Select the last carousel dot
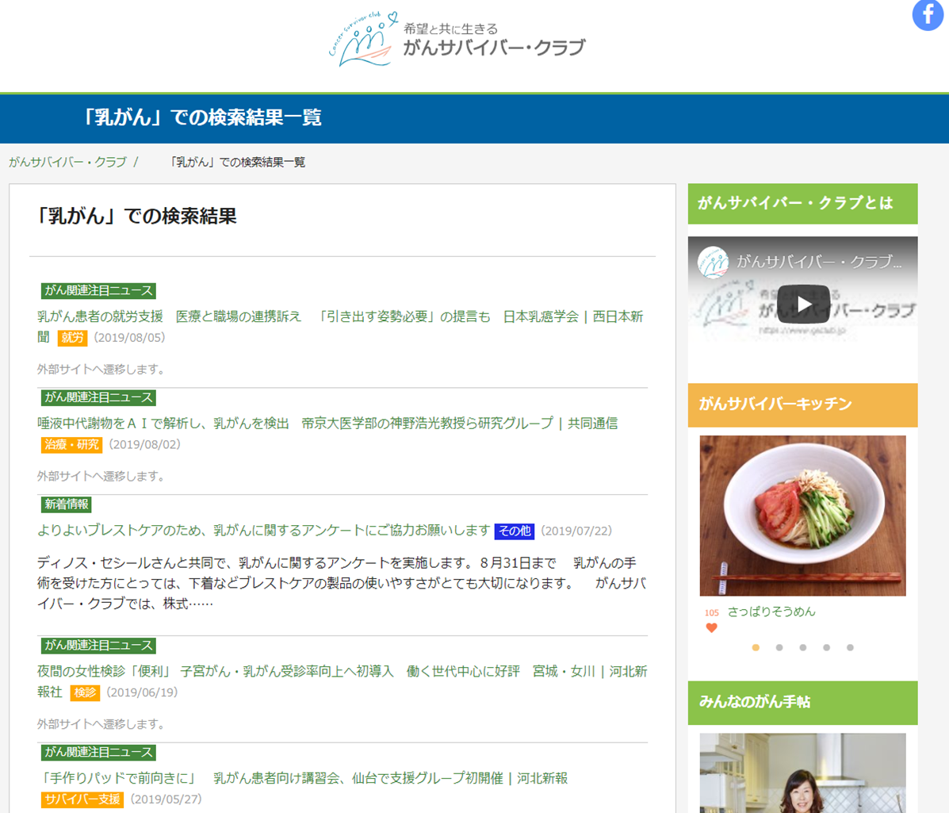This screenshot has height=813, width=949. click(850, 647)
